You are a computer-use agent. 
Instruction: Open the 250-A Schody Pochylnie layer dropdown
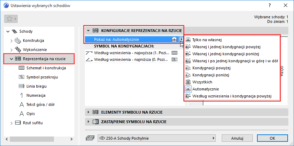(157, 138)
